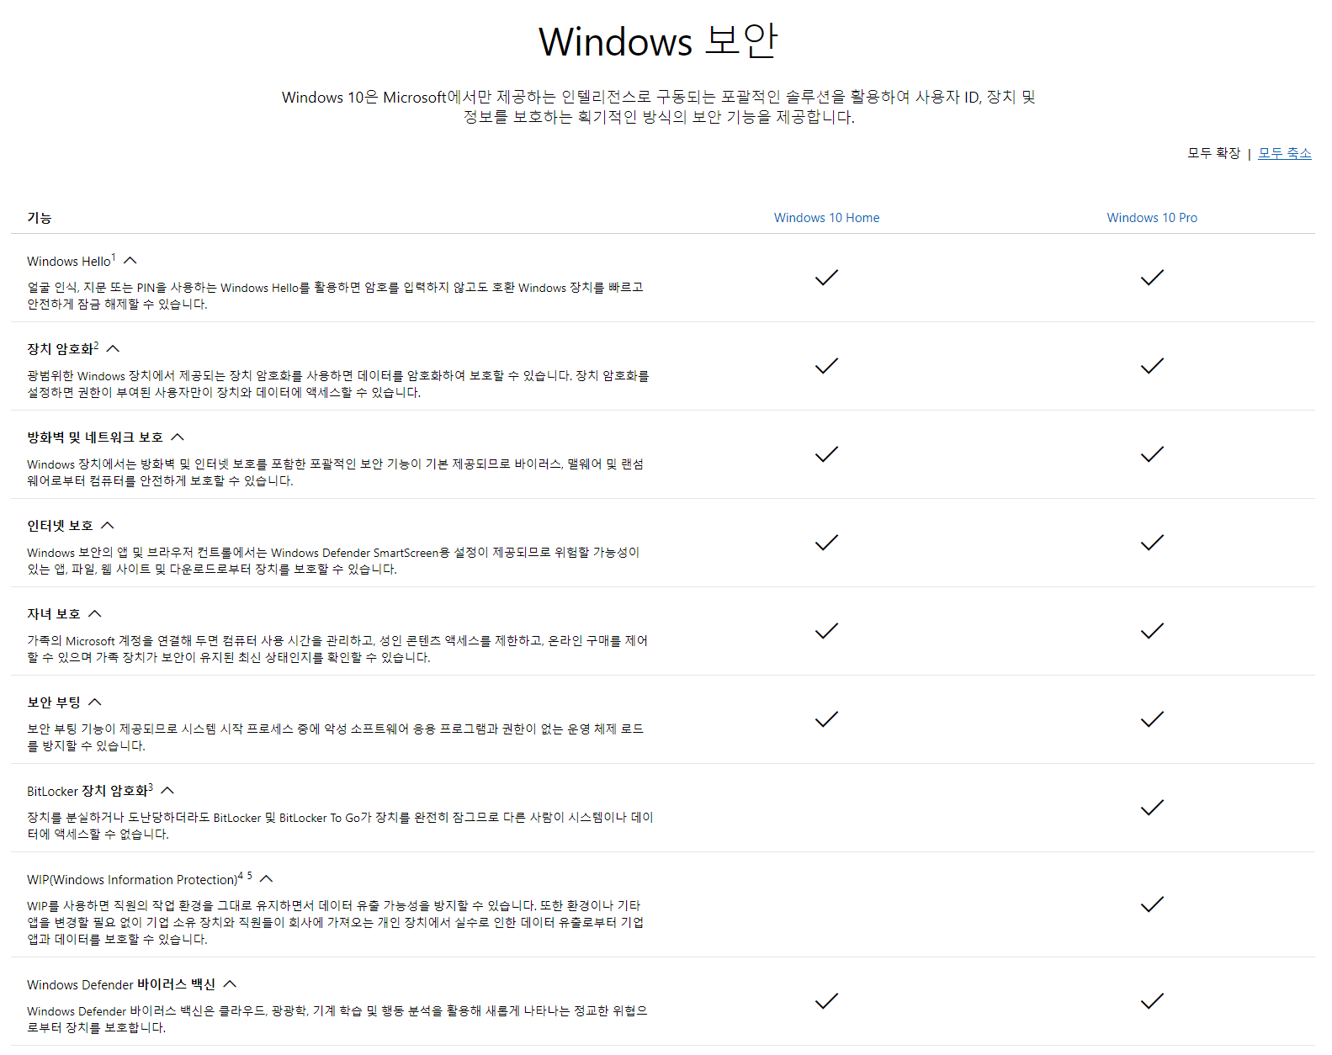Click the Windows Hello row title
Image resolution: width=1332 pixels, height=1055 pixels.
(69, 262)
